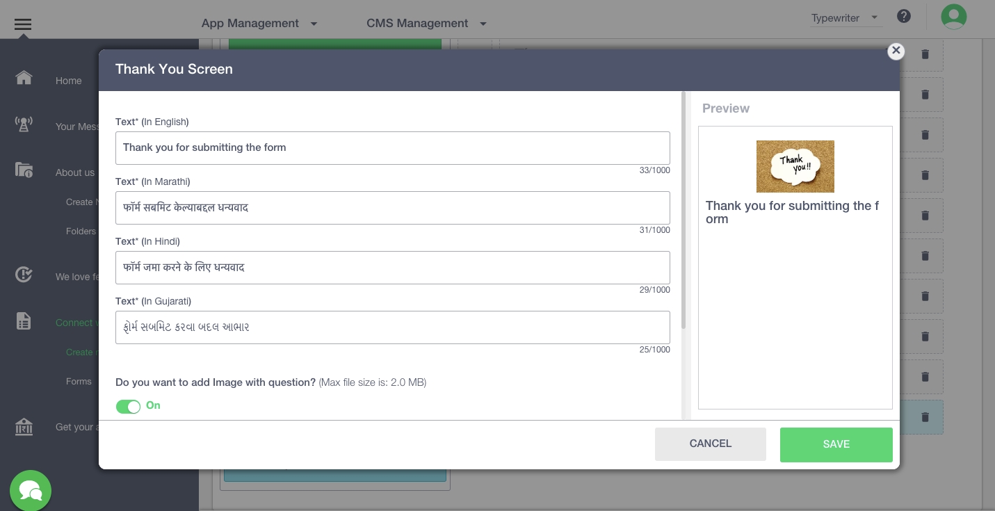Click the Home sidebar icon
The image size is (995, 511).
coord(24,77)
